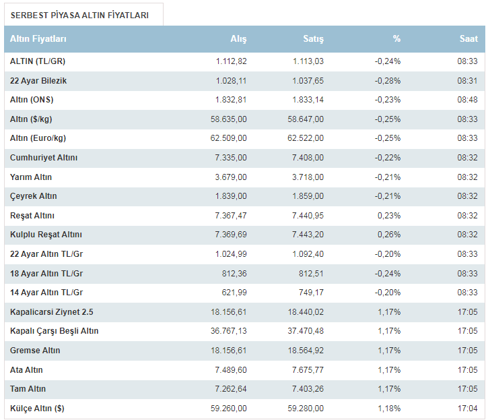Click Çeyrek Altın selling price 1.859,00

point(308,196)
